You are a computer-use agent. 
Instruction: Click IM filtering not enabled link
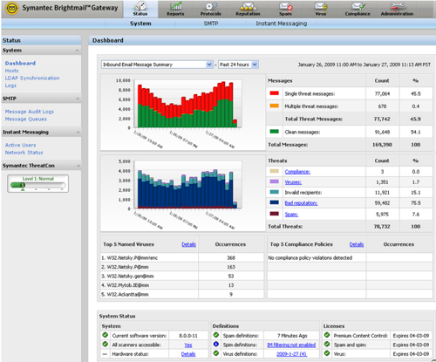click(291, 345)
